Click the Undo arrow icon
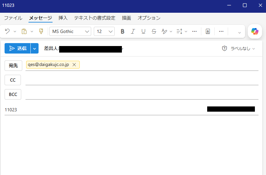 (x=7, y=31)
